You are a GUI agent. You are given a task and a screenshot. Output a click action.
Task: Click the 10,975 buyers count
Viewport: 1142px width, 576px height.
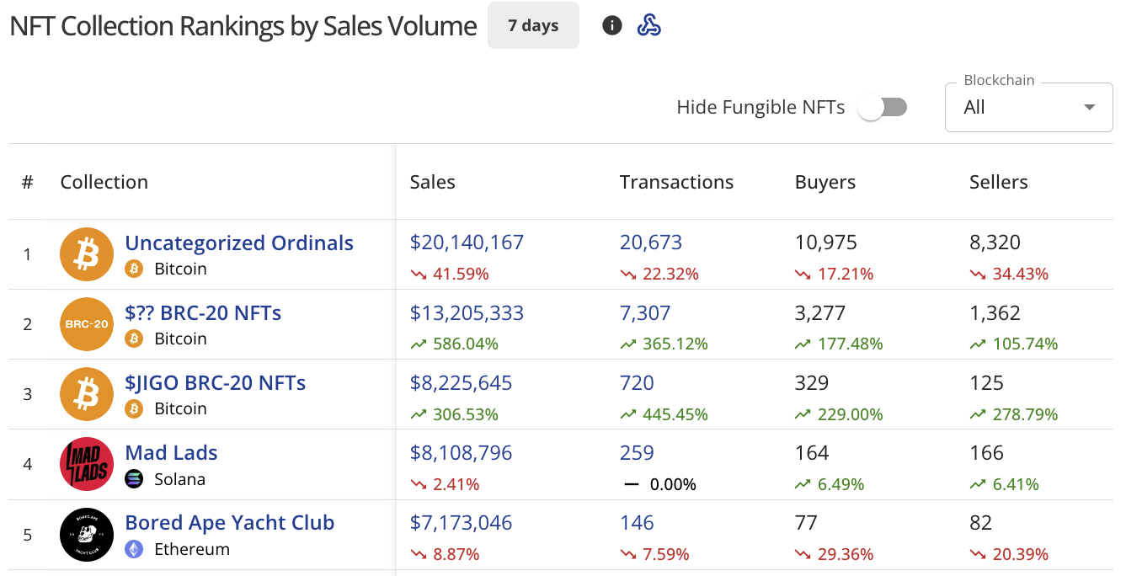826,243
